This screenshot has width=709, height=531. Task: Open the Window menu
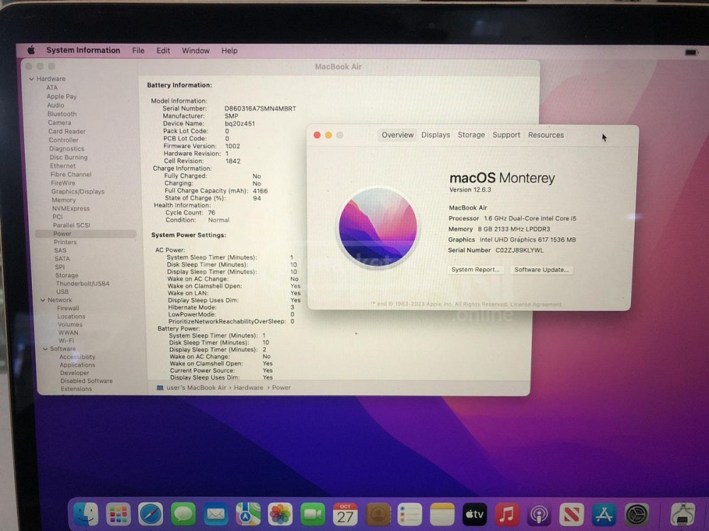point(196,50)
